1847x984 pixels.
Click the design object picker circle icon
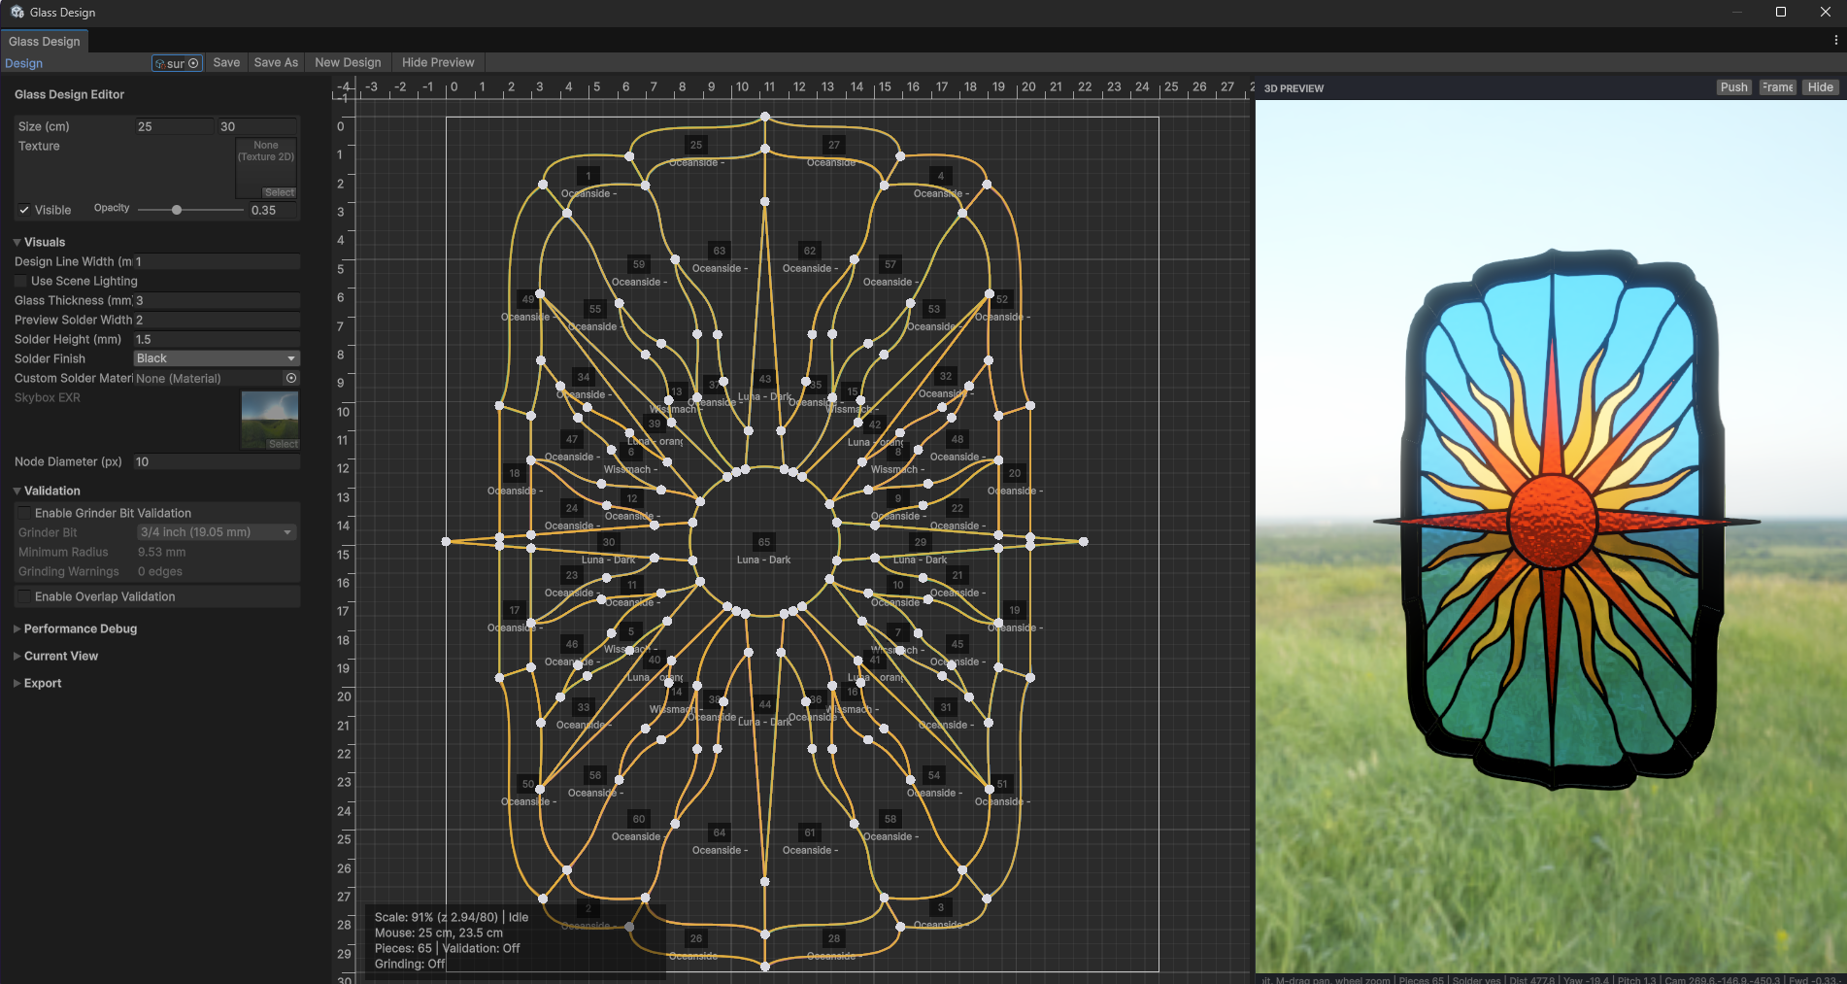(193, 63)
